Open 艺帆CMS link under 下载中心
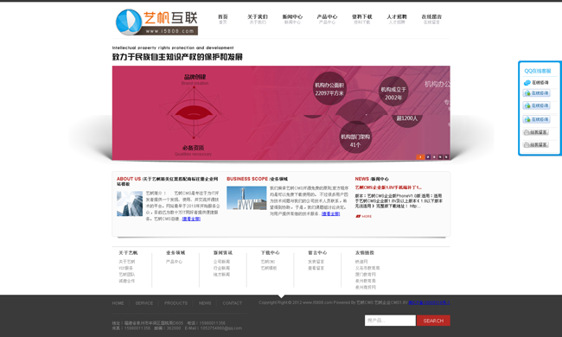Image resolution: width=562 pixels, height=337 pixels. pyautogui.click(x=268, y=262)
